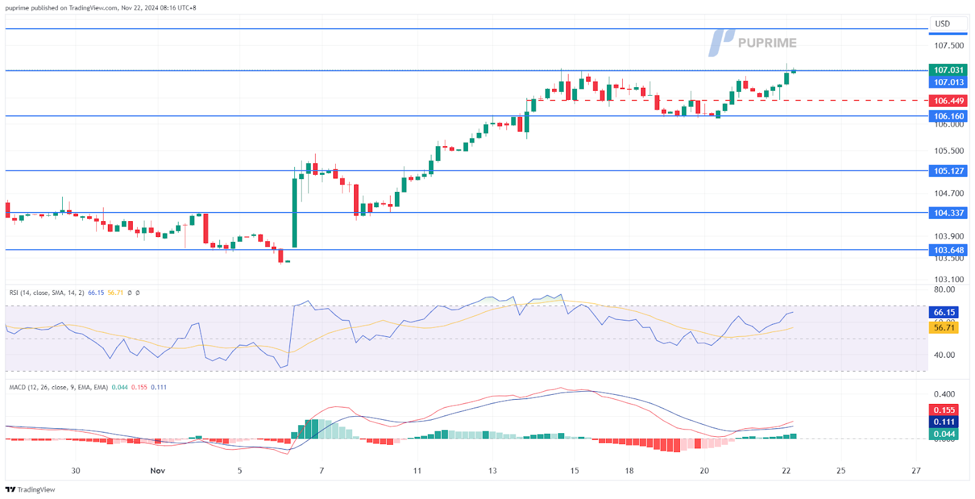Click the 27 date on time axis
Viewport: 975px width, 499px height.
[x=916, y=470]
